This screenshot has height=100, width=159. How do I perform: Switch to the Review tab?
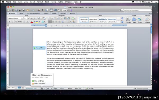point(72,13)
